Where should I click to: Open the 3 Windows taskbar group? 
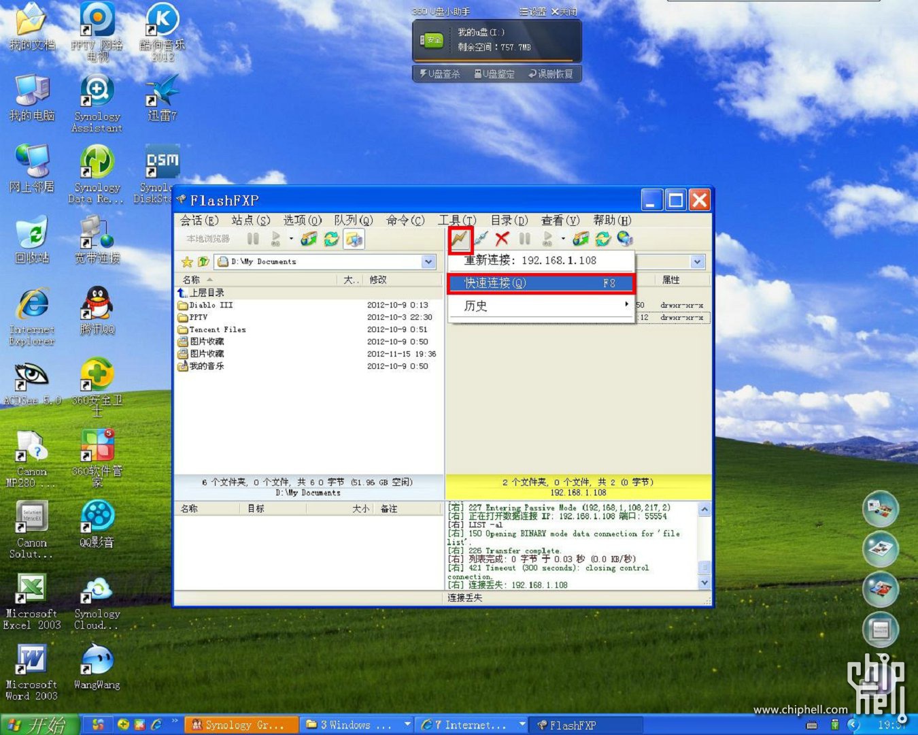[x=357, y=725]
